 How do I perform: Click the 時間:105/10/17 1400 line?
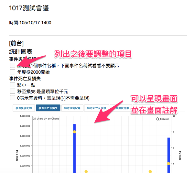click(x=30, y=23)
